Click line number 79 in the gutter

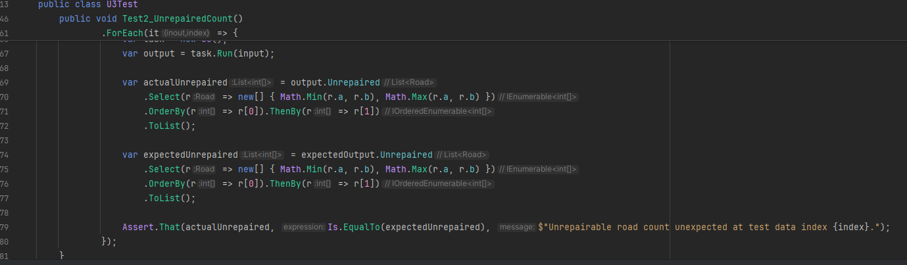pos(5,227)
